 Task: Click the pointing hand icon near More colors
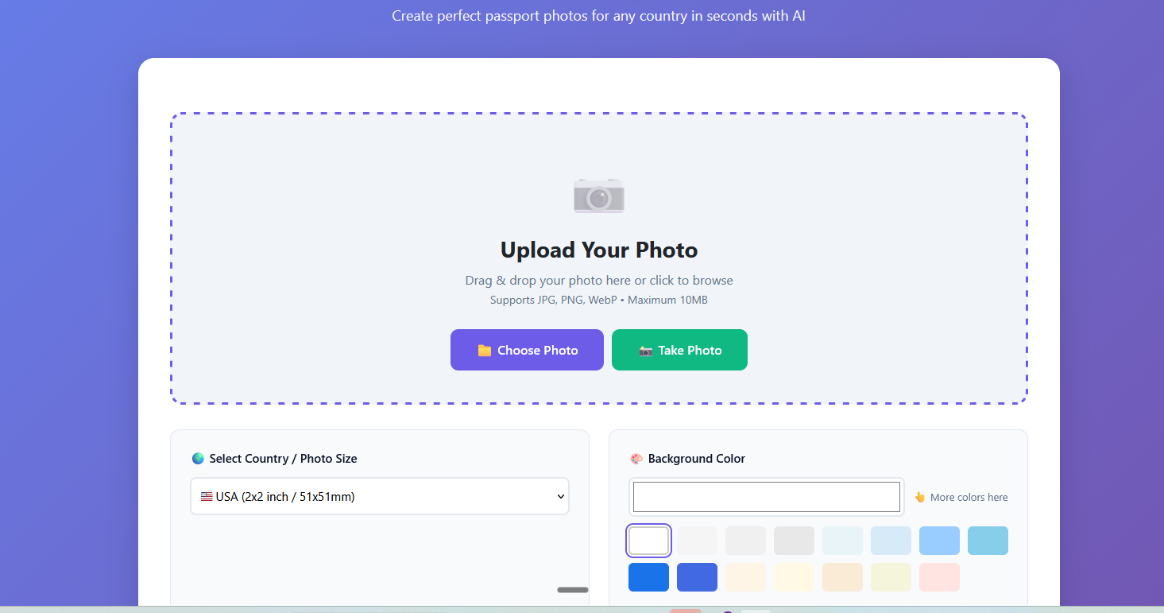(919, 497)
